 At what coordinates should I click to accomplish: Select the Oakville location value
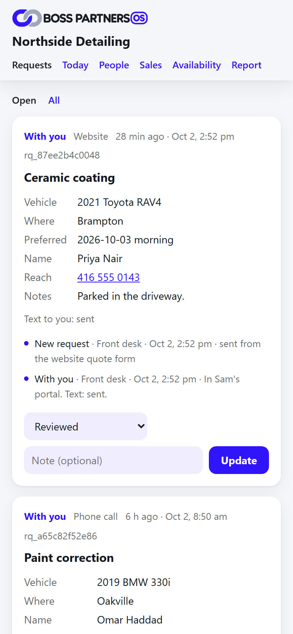115,601
